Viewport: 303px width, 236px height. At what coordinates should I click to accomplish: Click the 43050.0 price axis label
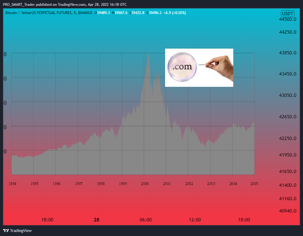tap(287, 95)
